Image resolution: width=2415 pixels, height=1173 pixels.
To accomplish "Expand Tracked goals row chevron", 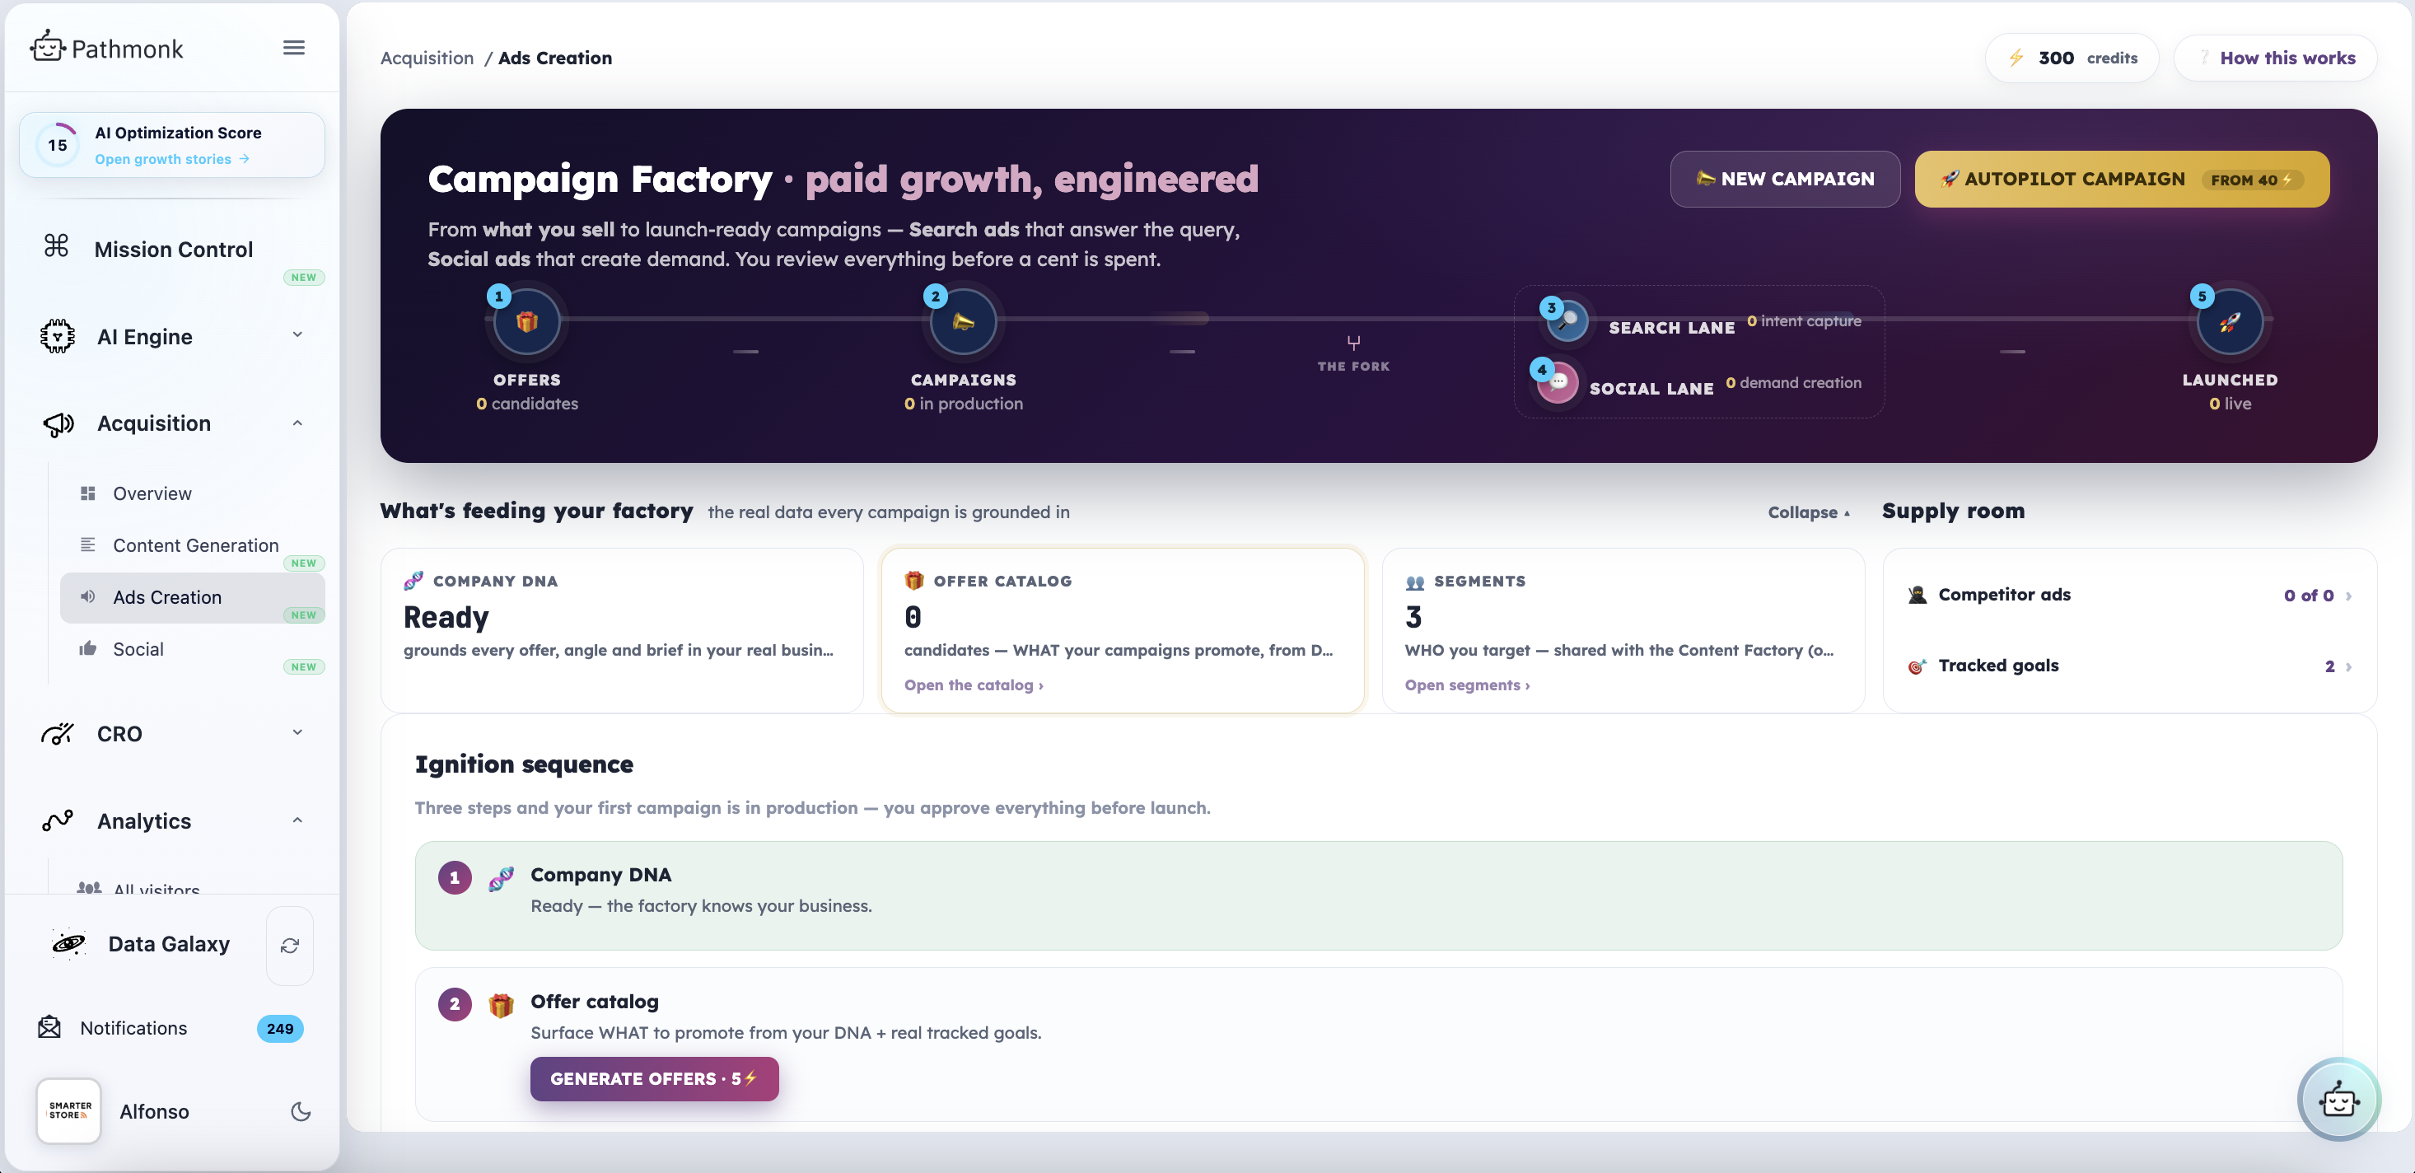I will 2348,666.
